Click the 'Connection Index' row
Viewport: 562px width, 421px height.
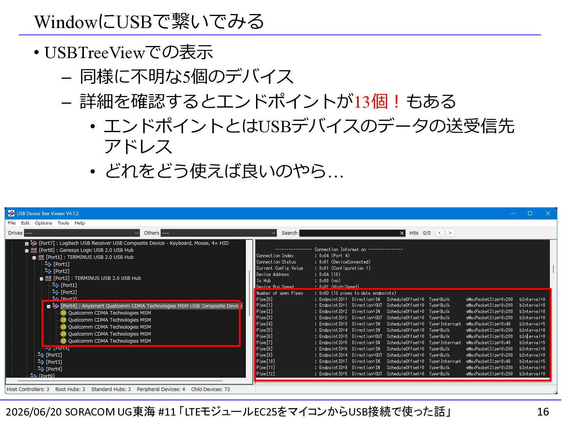(303, 256)
